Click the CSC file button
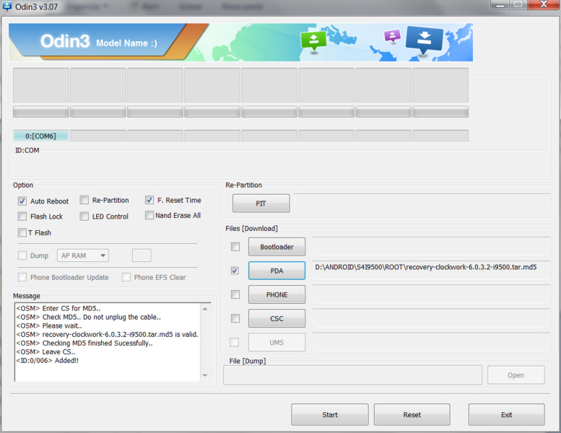This screenshot has width=561, height=433. click(x=277, y=318)
